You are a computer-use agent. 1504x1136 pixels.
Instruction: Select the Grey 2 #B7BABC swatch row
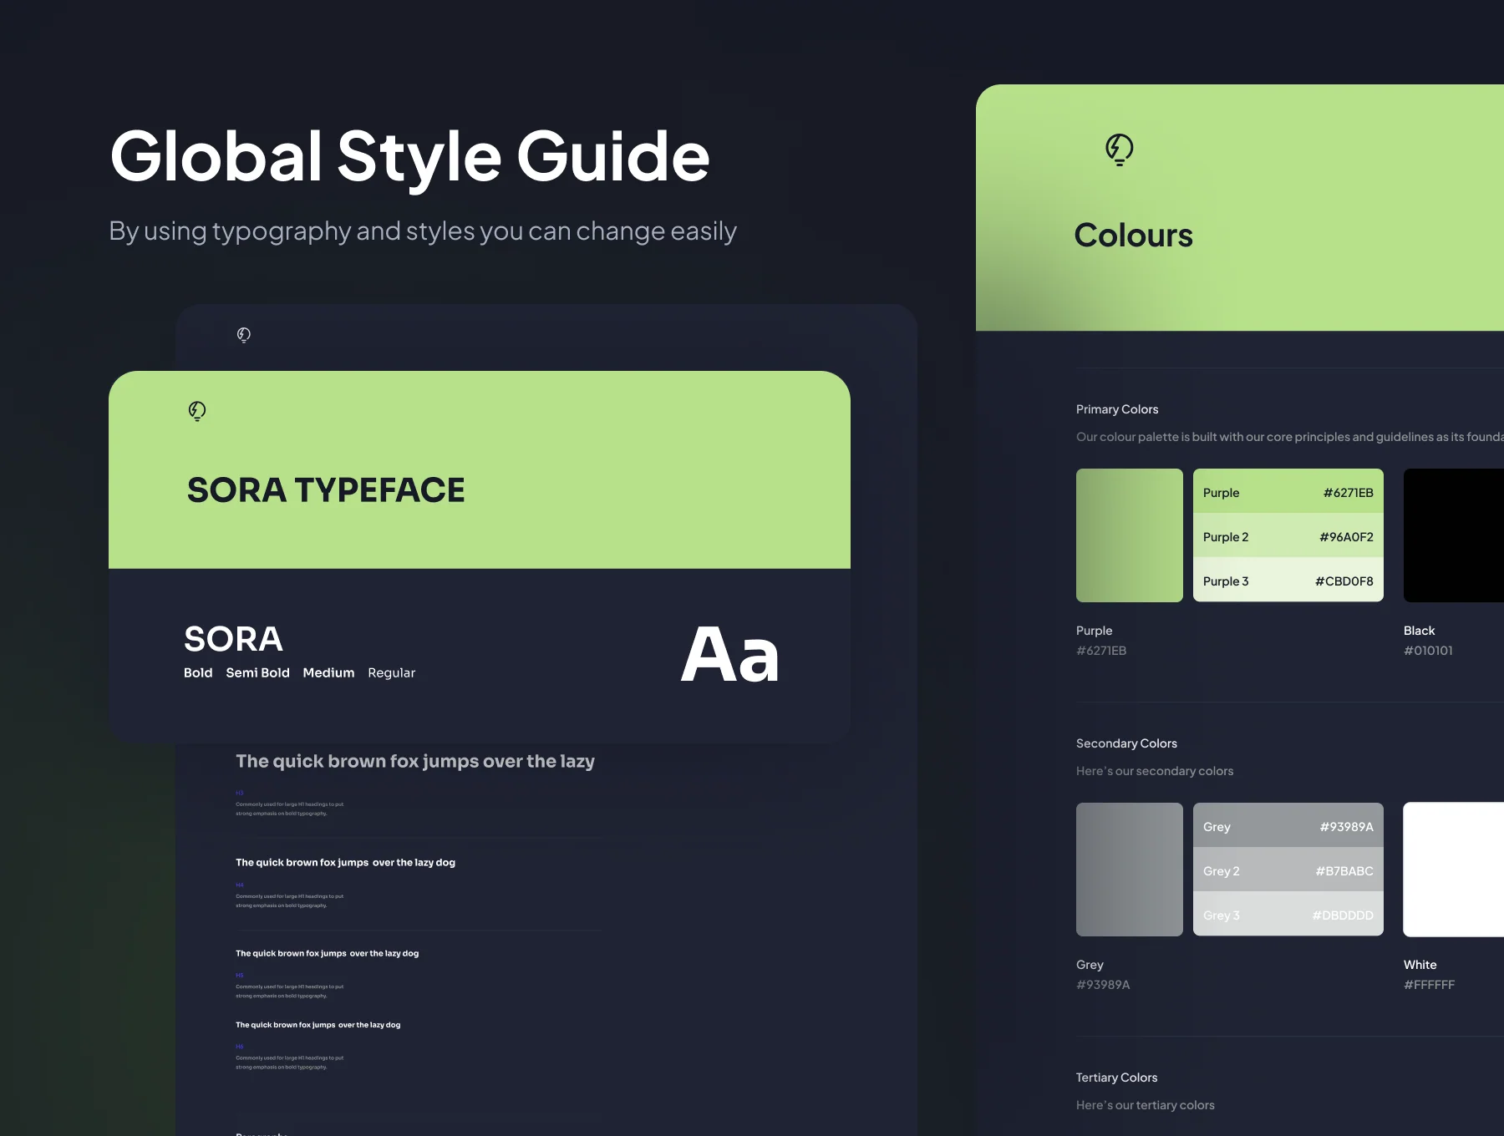1288,870
